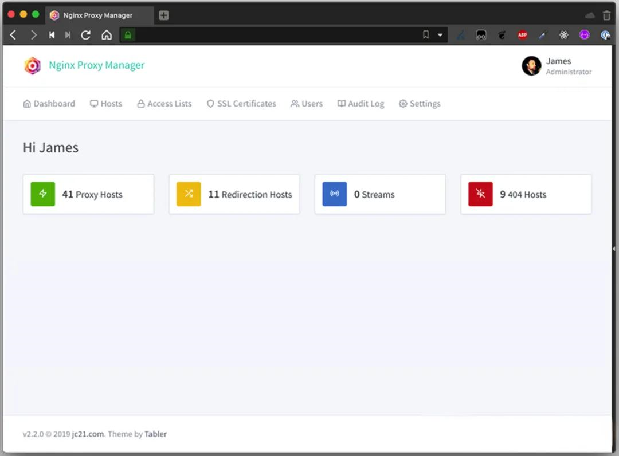Viewport: 619px width, 456px height.
Task: Follow the jc21.com footer link
Action: coord(88,434)
